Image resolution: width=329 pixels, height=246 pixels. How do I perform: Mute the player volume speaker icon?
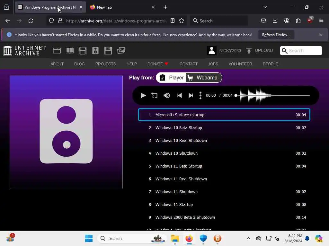pyautogui.click(x=167, y=95)
